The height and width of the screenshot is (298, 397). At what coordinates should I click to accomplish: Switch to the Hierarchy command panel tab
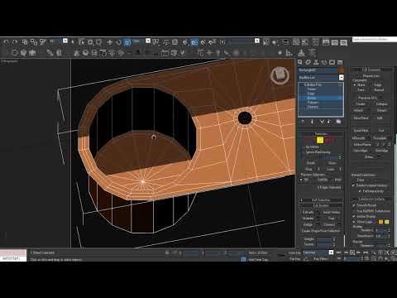pyautogui.click(x=316, y=62)
